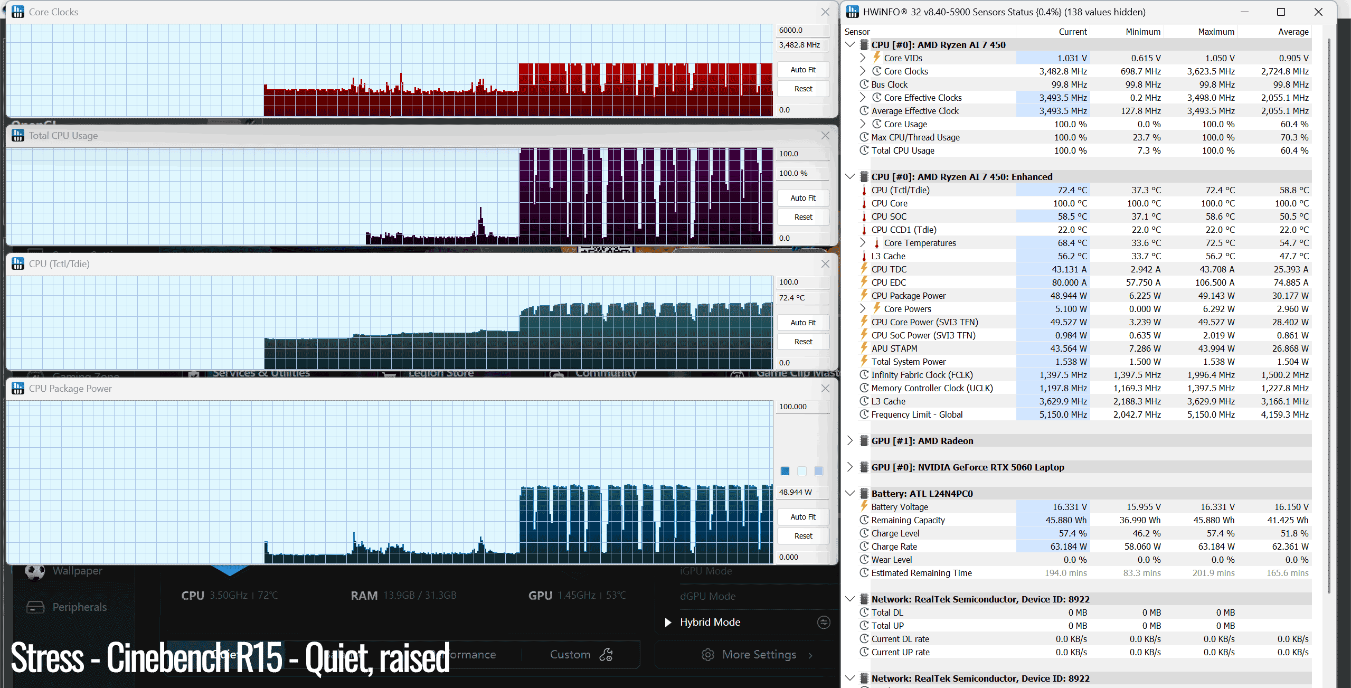Expand the Core Temperatures row
The width and height of the screenshot is (1351, 688).
tap(863, 243)
